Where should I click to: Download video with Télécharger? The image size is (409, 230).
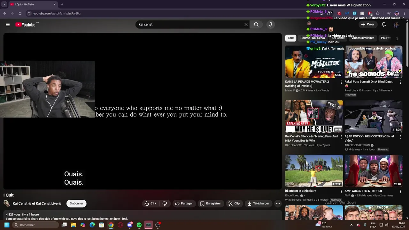258,203
